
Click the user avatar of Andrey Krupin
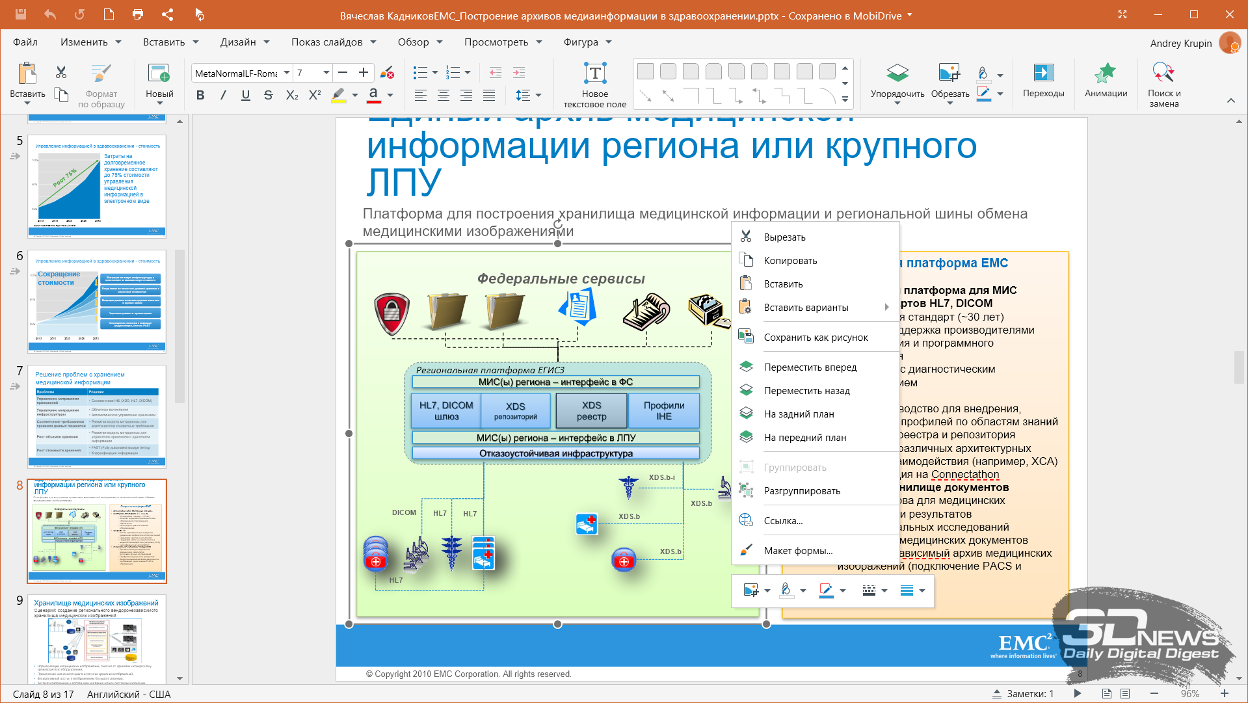coord(1229,43)
